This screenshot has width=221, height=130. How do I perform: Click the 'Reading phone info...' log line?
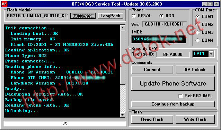point(34,67)
